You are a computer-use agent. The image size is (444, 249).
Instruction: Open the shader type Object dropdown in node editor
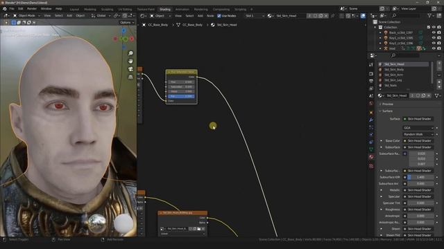(160, 16)
